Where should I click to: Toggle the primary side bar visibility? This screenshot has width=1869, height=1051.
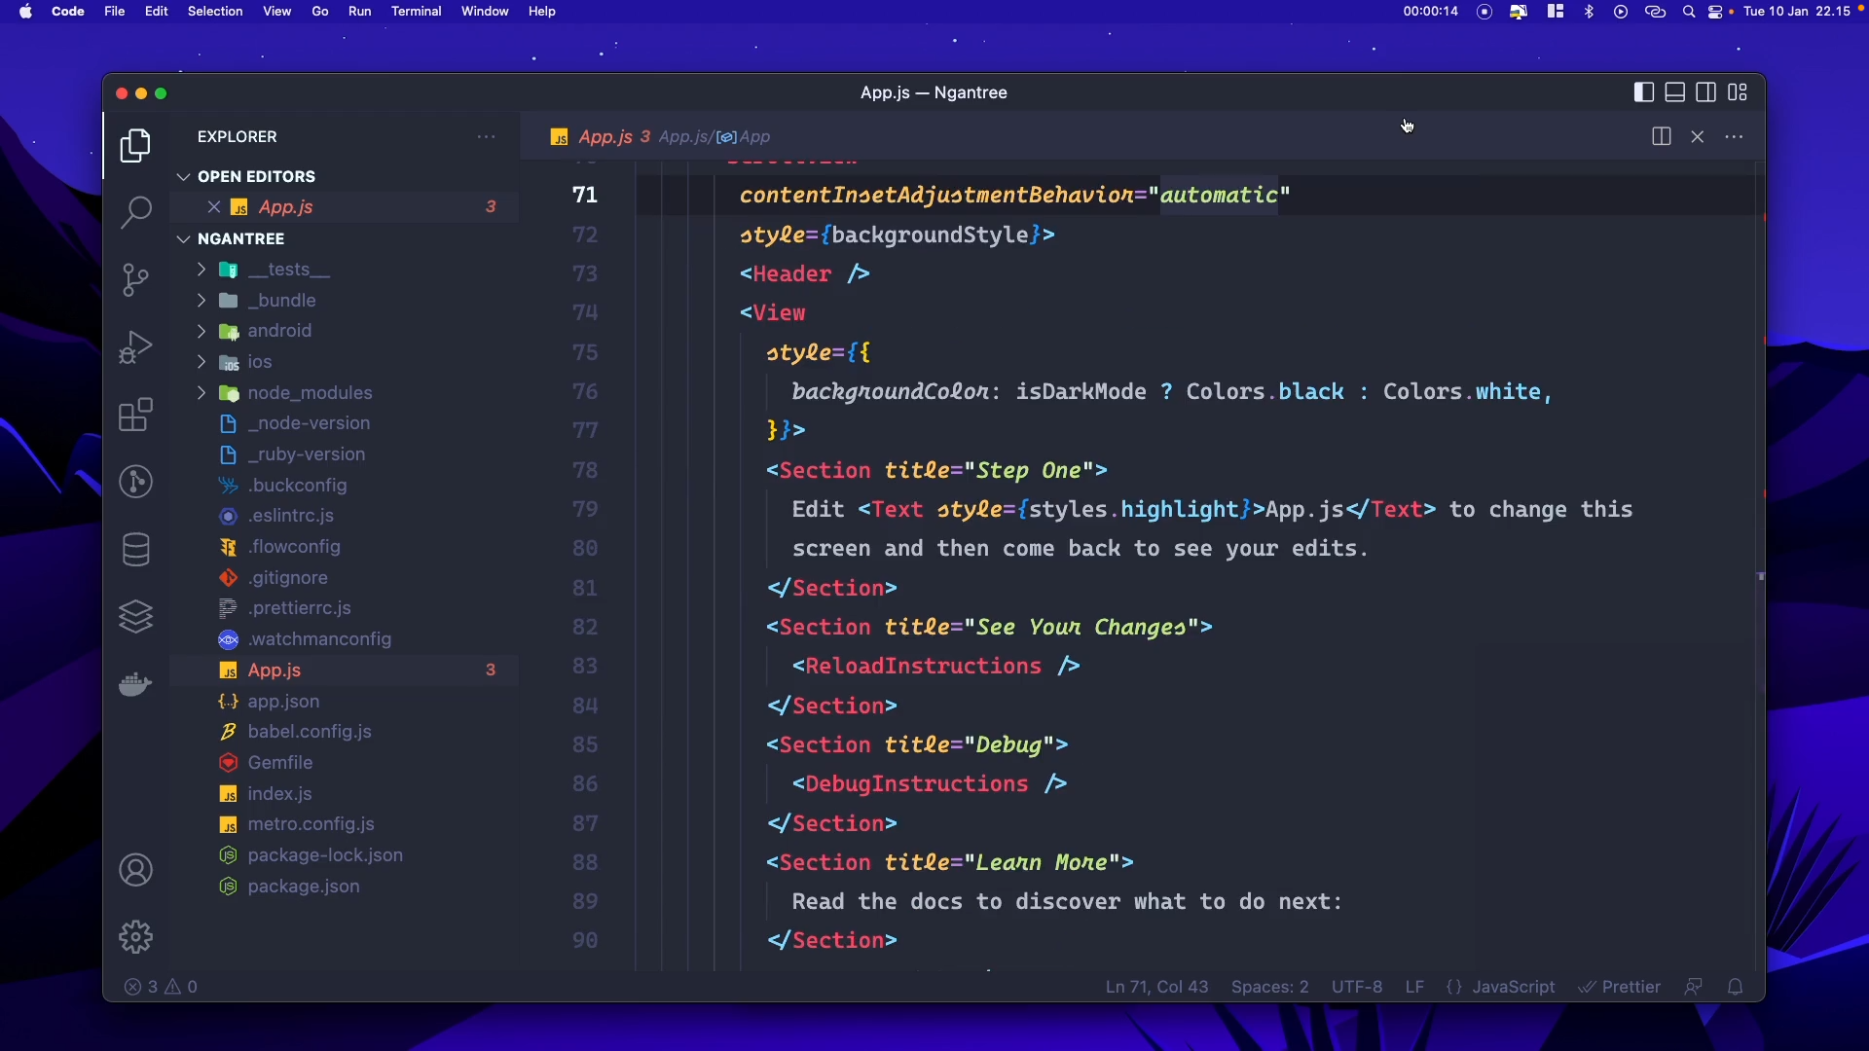pos(1643,92)
